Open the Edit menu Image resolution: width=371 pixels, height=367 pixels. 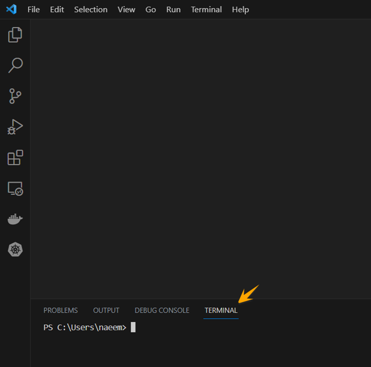coord(57,9)
